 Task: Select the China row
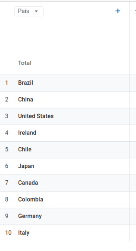[x=65, y=100]
